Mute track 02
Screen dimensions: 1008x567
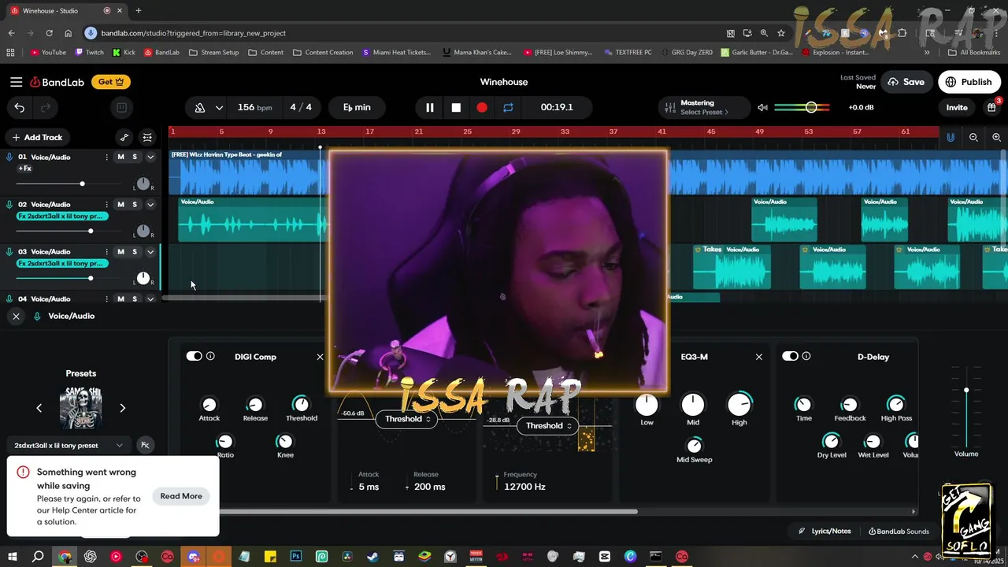point(120,205)
